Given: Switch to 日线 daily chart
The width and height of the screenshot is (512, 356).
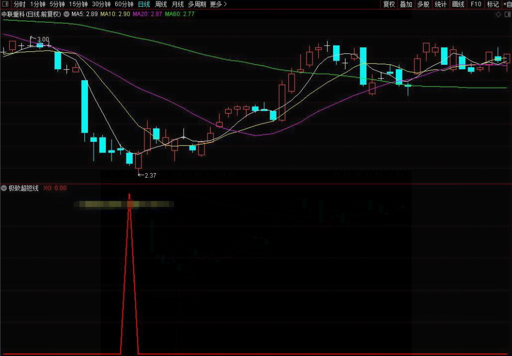Looking at the screenshot, I should (143, 4).
